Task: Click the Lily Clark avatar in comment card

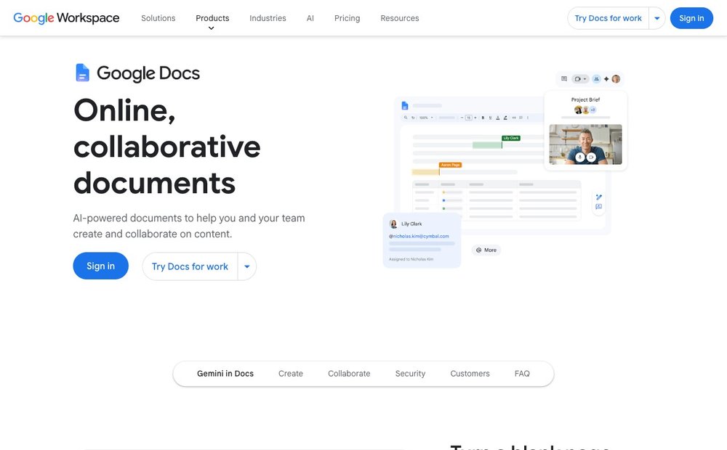Action: tap(393, 224)
